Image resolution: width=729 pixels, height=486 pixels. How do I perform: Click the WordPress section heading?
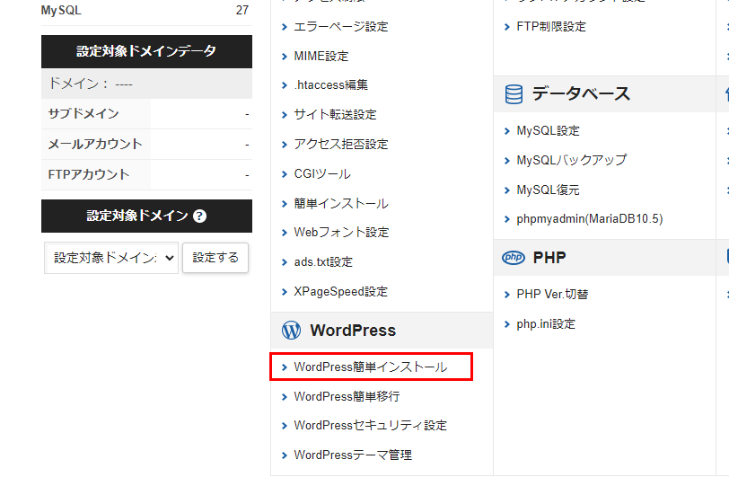(353, 331)
